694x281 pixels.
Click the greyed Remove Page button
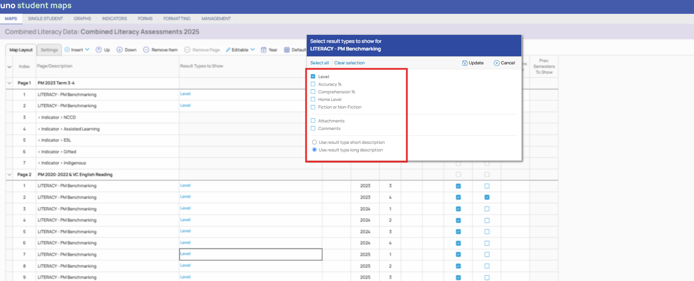coord(202,50)
